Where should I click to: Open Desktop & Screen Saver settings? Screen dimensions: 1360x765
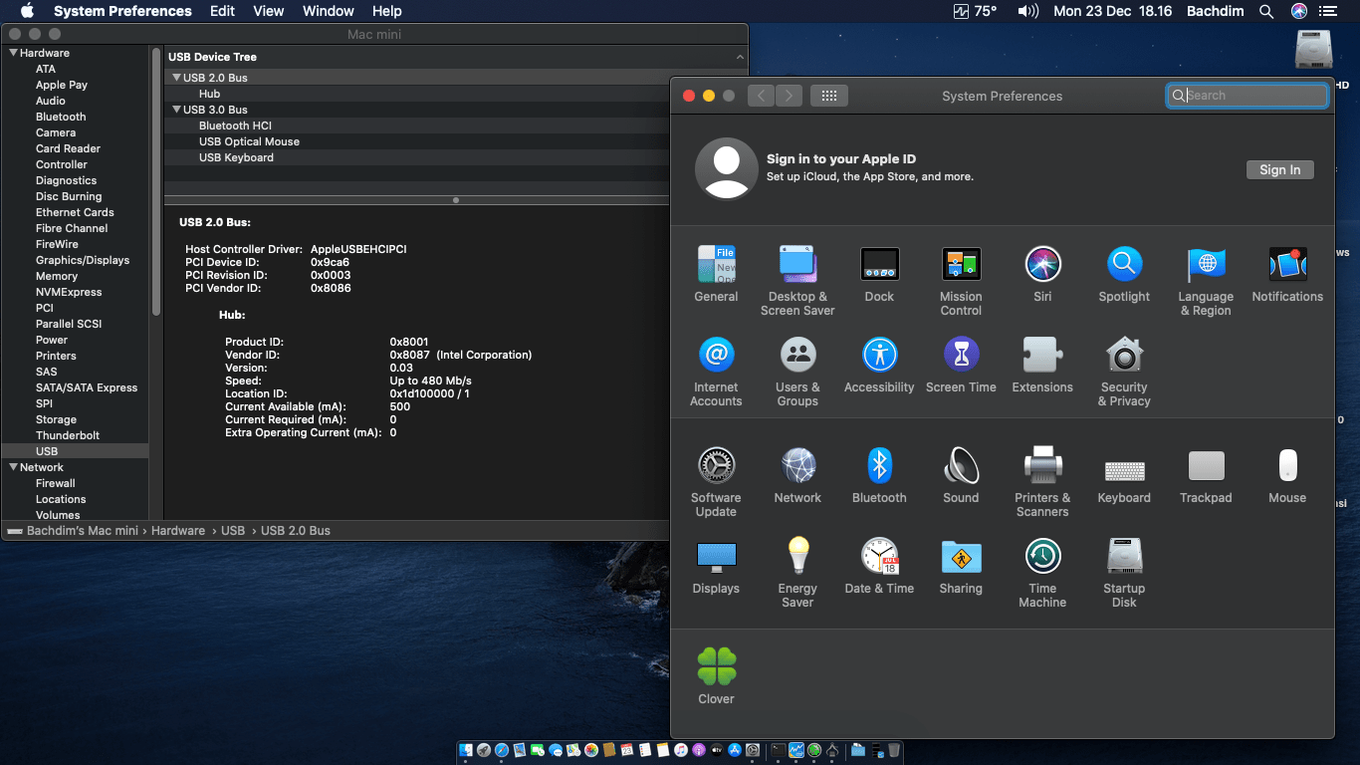coord(797,265)
